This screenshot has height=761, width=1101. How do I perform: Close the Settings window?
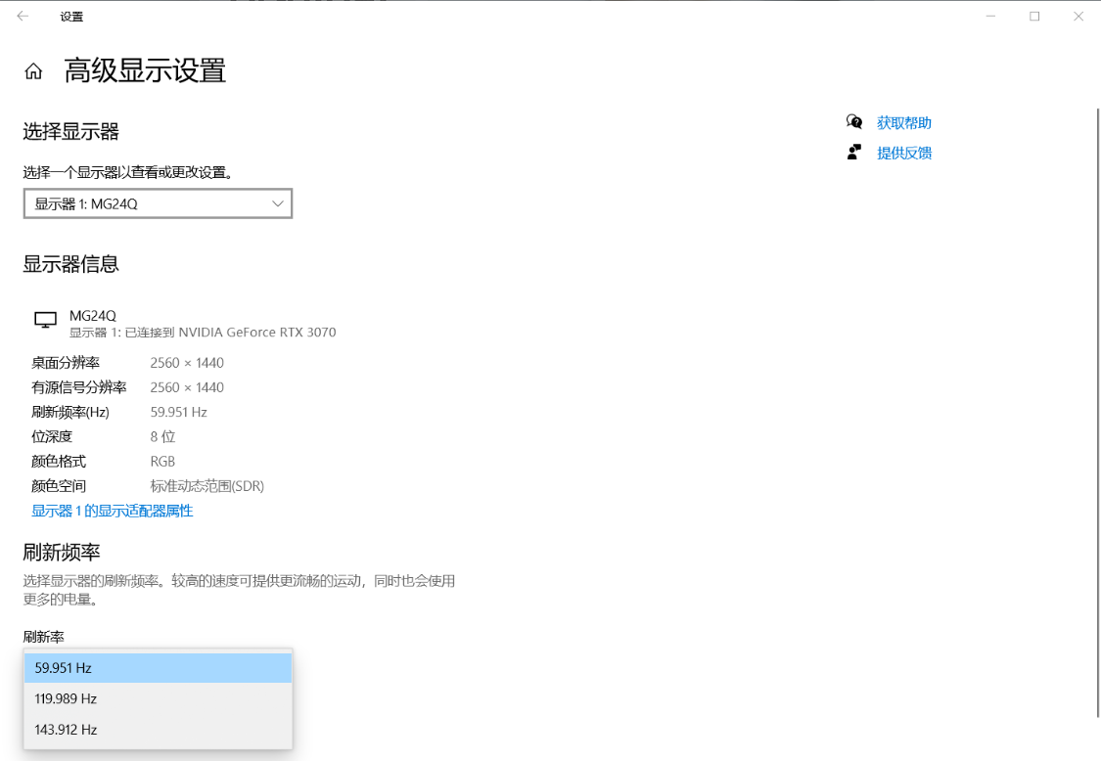click(x=1078, y=17)
